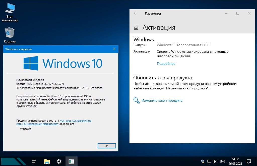Click the Изменить ключ продукта link
257x166 pixels.
[x=162, y=100]
